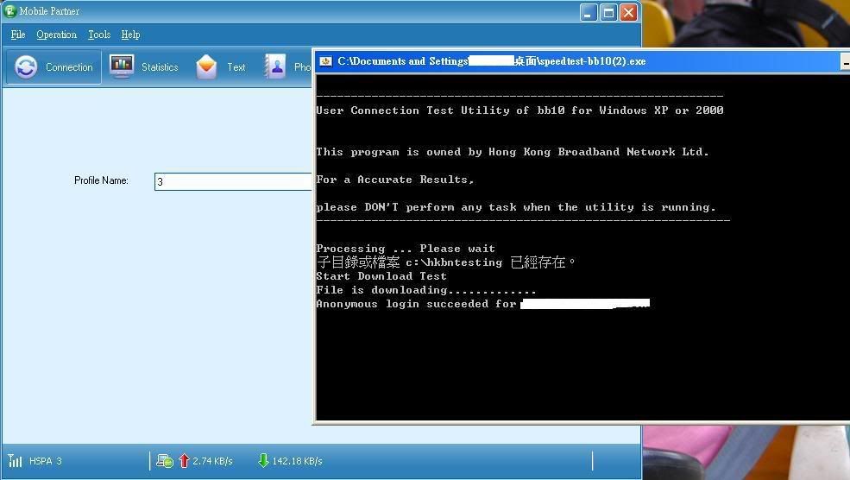Click the red upload arrow icon
Screen dimensions: 850x480
[x=184, y=461]
